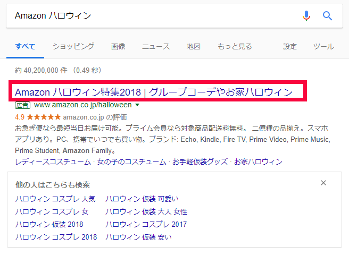Viewport: 349px width, 255px height.
Task: Open the ニュース tab
Action: [156, 46]
